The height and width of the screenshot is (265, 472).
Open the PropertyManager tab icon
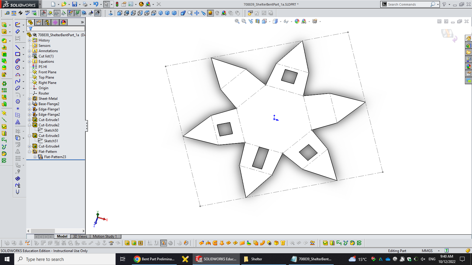39,22
